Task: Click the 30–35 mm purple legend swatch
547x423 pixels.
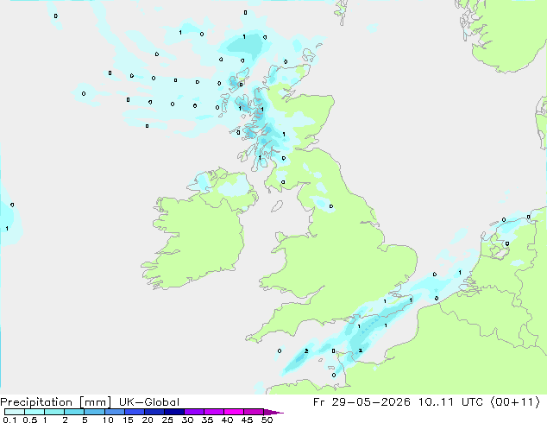Action: tap(194, 412)
